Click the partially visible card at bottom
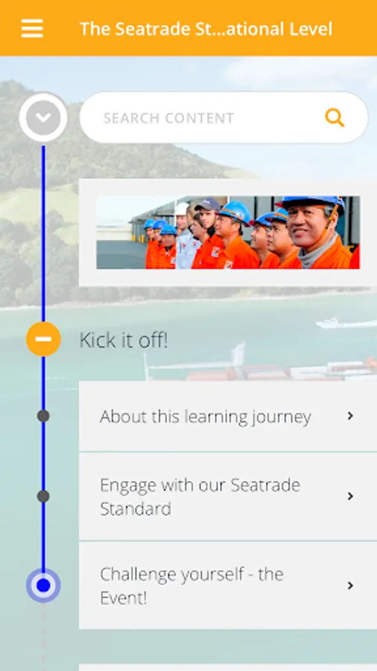 (x=228, y=667)
